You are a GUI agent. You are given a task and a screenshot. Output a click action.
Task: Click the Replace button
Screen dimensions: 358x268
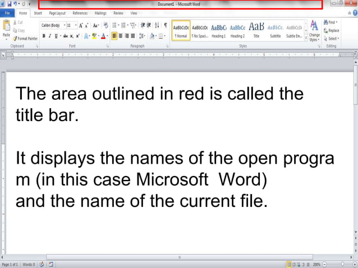[331, 30]
